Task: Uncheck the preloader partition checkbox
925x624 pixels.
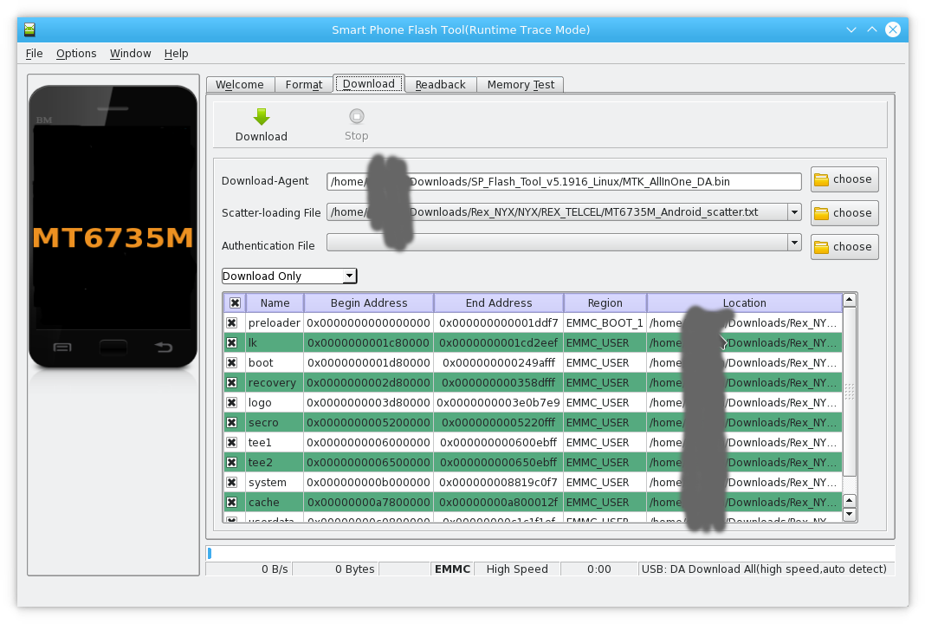Action: [x=232, y=323]
